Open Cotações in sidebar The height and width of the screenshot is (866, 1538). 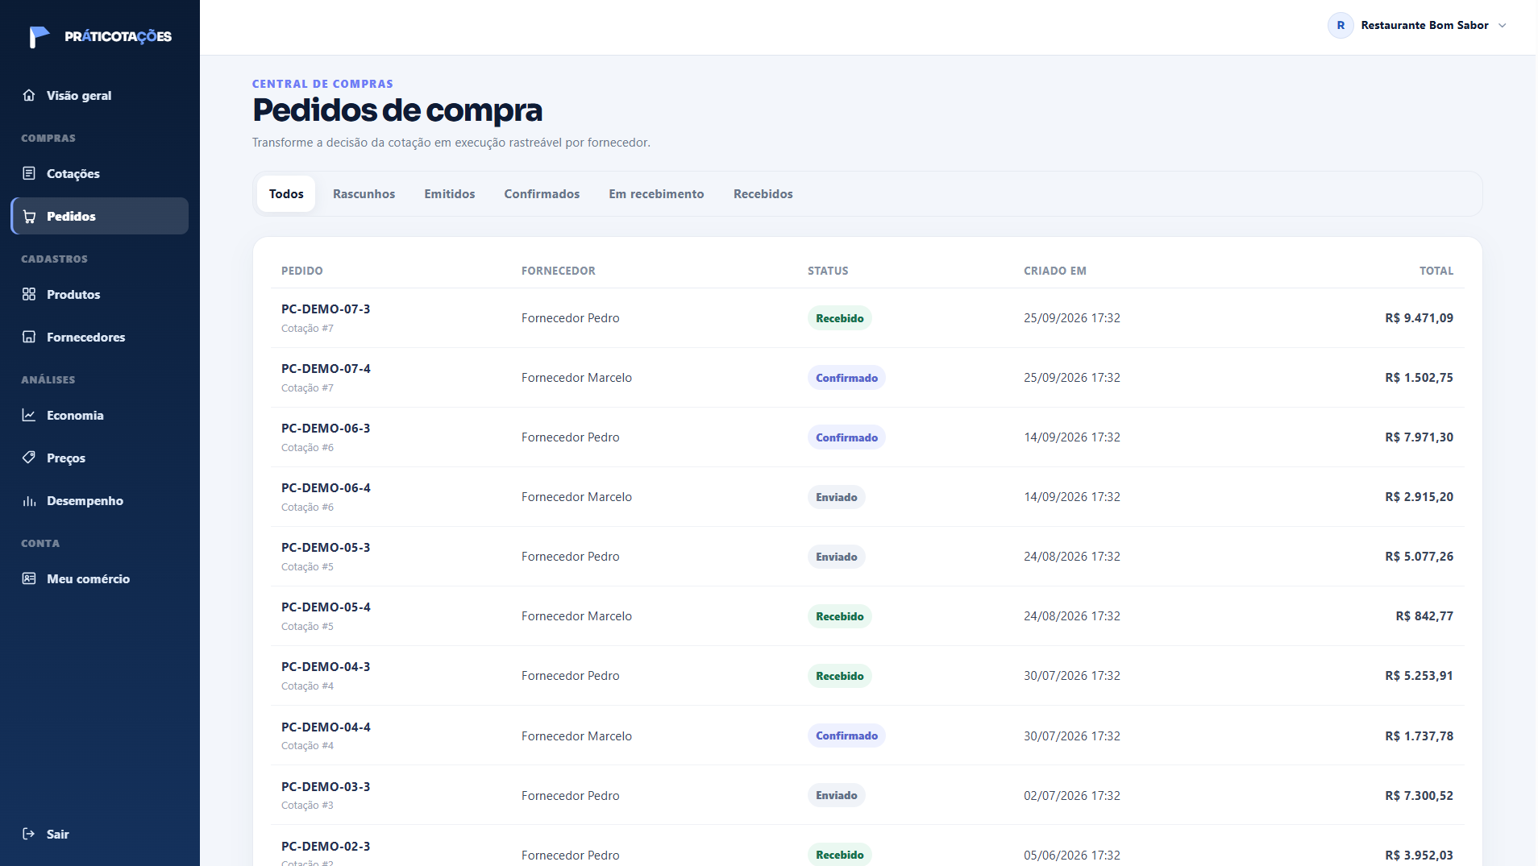point(100,173)
